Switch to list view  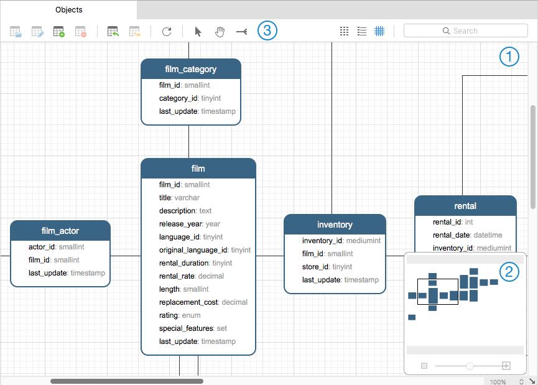362,31
